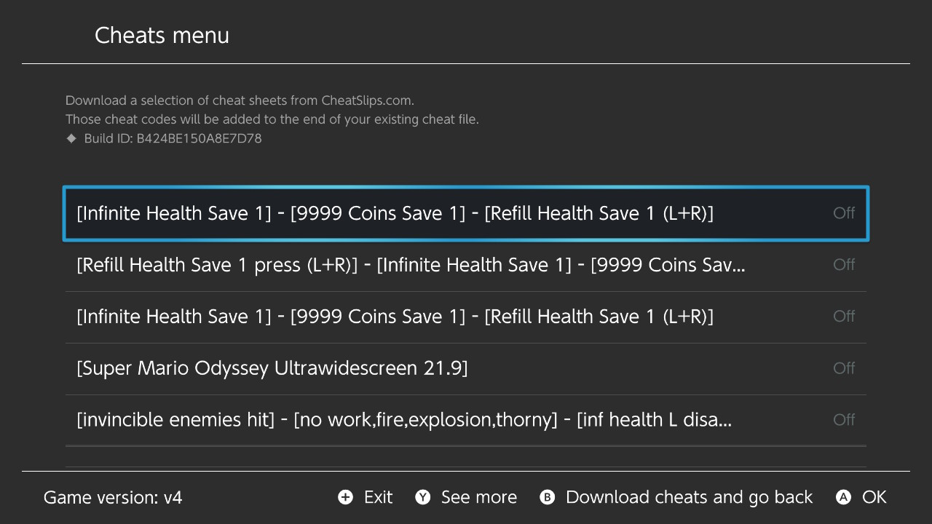Choose Exit in the bottom bar
The width and height of the screenshot is (932, 524).
pyautogui.click(x=378, y=497)
